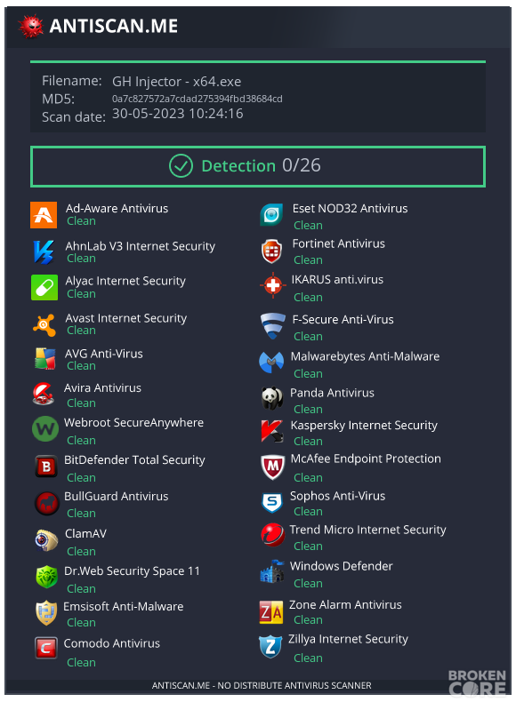Click the Ad-Aware Antivirus icon

pos(44,215)
